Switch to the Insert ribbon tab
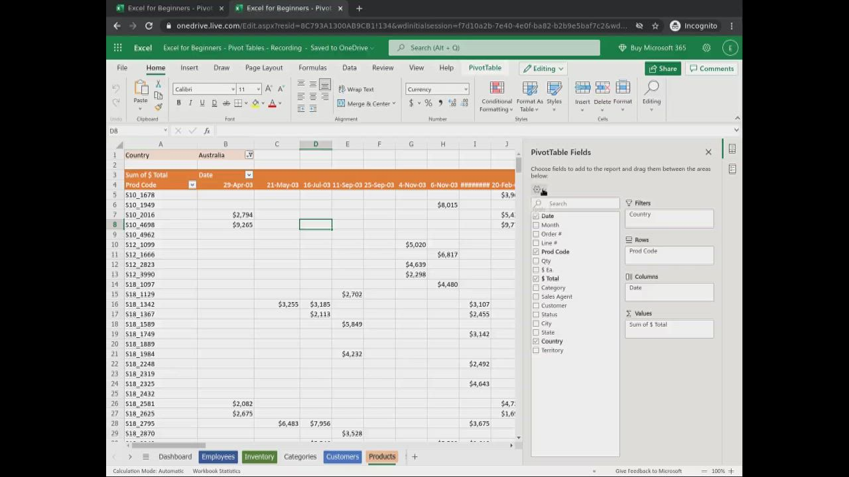Image resolution: width=849 pixels, height=477 pixels. [189, 68]
